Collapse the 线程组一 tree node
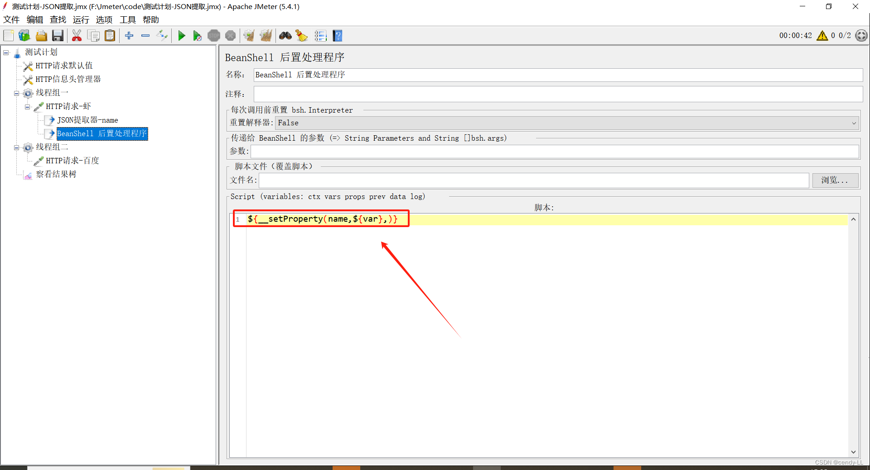This screenshot has height=470, width=870. 16,92
